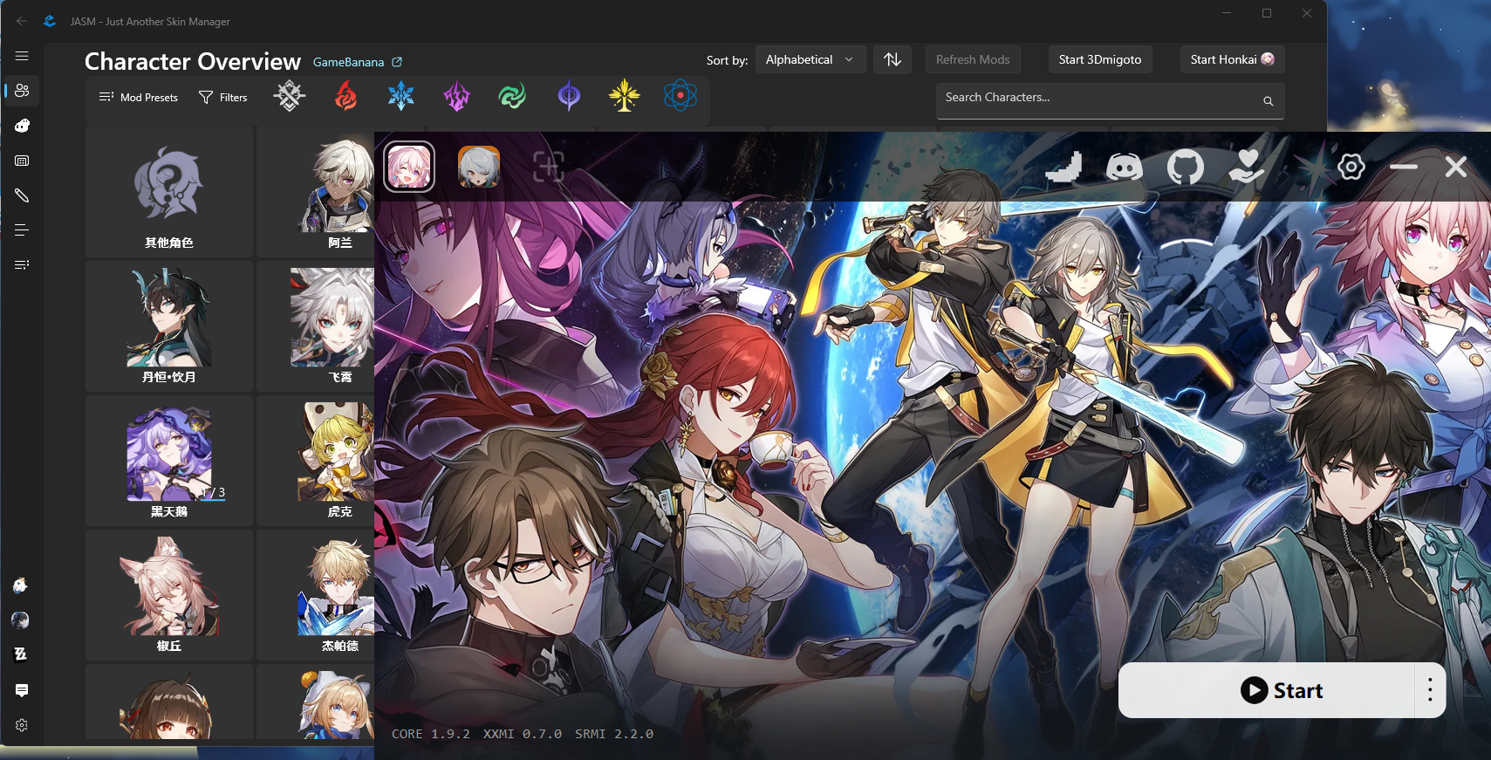Open the GitHub link in the launcher
This screenshot has height=760, width=1491.
(1186, 167)
